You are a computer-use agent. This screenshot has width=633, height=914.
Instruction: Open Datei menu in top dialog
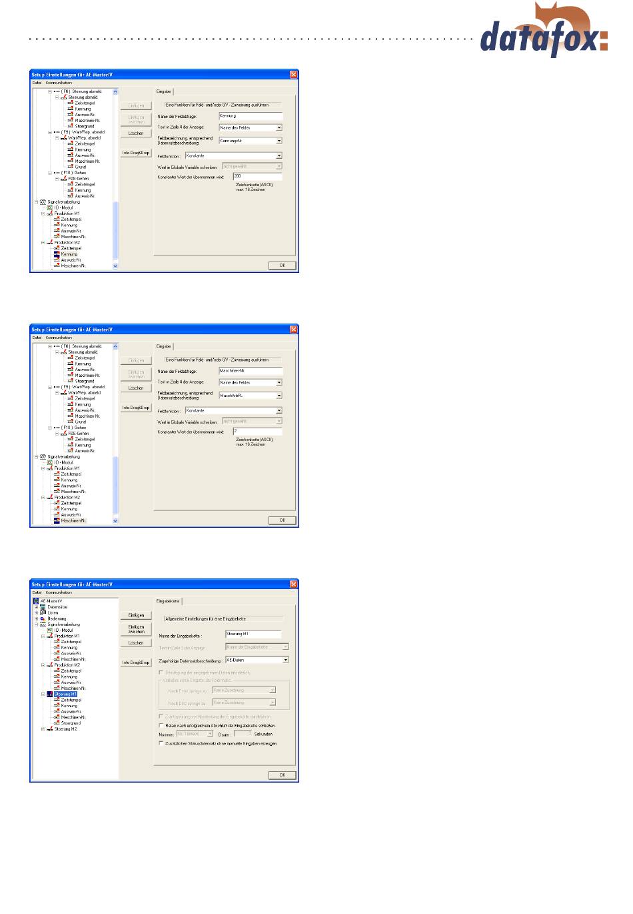click(x=37, y=83)
